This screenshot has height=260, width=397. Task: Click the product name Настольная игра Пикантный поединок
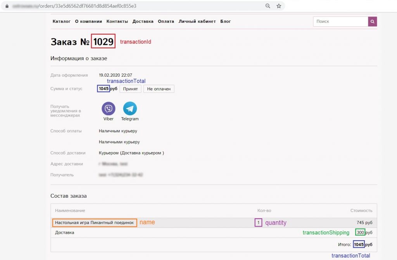click(x=95, y=223)
